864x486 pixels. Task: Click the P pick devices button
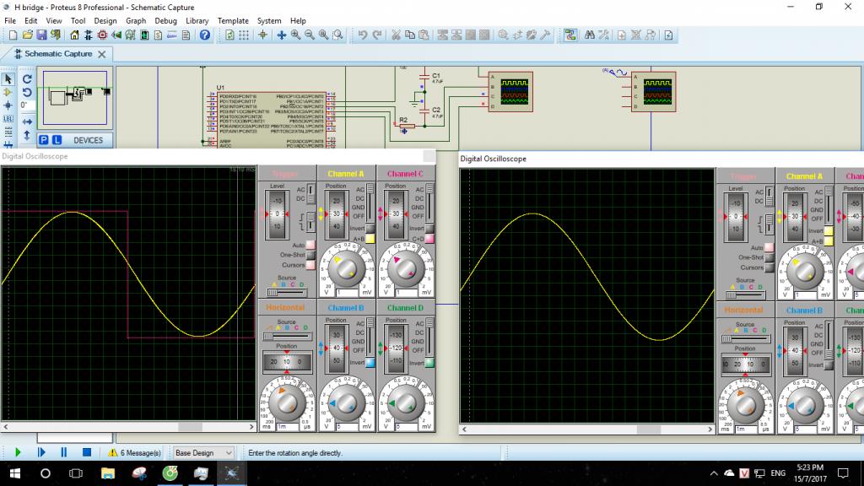coord(43,140)
